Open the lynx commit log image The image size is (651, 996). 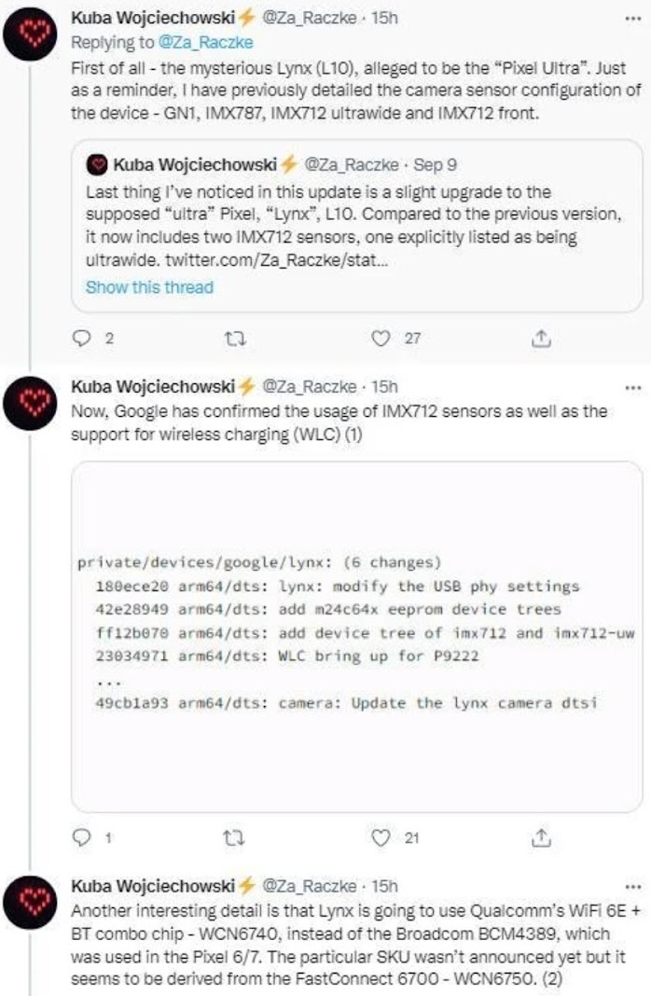[357, 637]
